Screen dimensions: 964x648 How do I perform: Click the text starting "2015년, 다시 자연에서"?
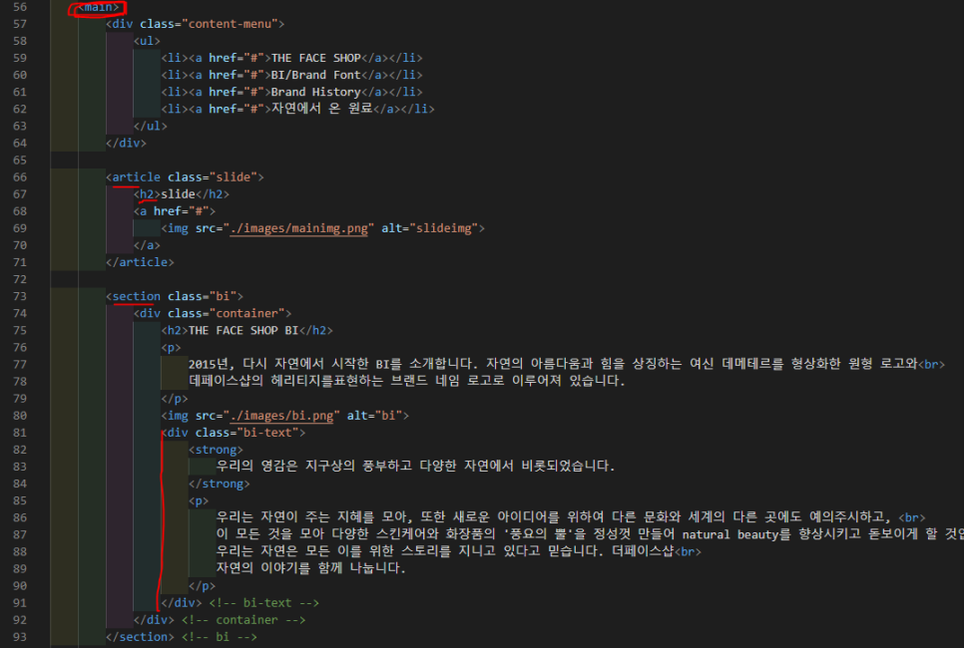point(553,364)
